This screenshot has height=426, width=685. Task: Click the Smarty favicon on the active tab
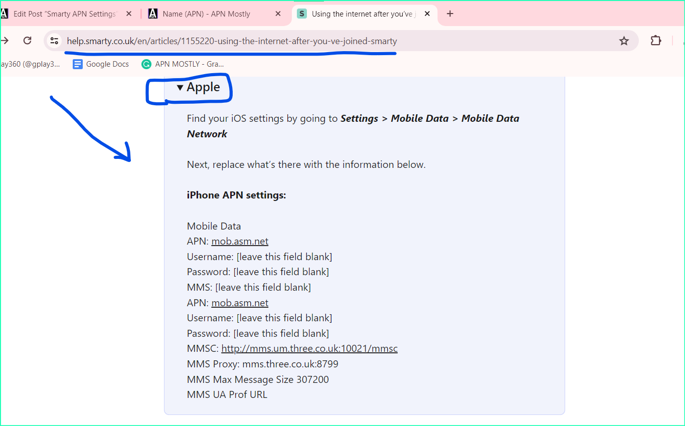301,14
